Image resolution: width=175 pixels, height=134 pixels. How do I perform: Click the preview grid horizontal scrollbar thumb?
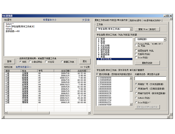coord(28,113)
